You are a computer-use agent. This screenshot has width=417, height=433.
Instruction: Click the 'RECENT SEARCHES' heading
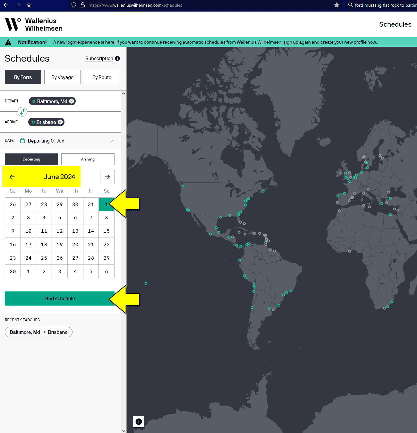click(22, 320)
